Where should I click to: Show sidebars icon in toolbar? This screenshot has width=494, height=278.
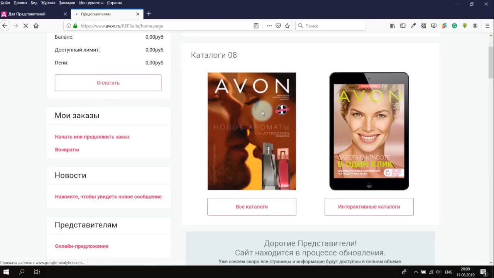pos(403,26)
